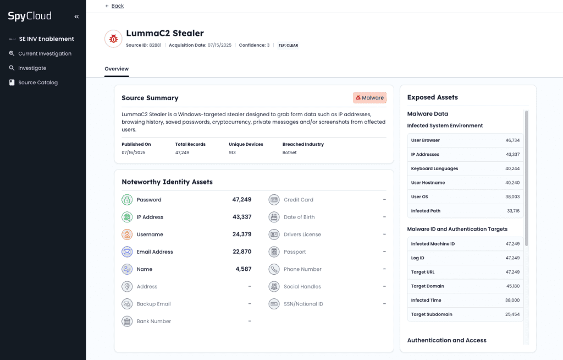563x360 pixels.
Task: Click the Name icon
Action: [127, 269]
